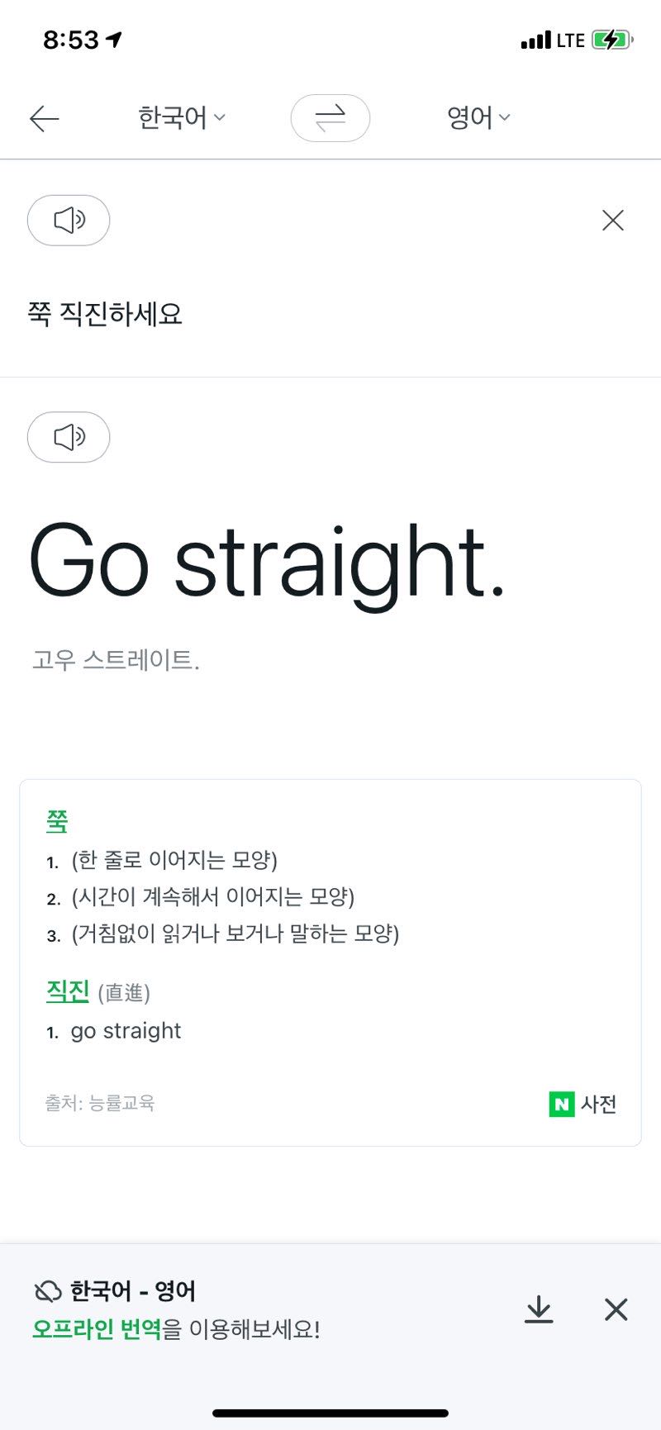The height and width of the screenshot is (1430, 661).
Task: Swap source and target languages
Action: [x=330, y=118]
